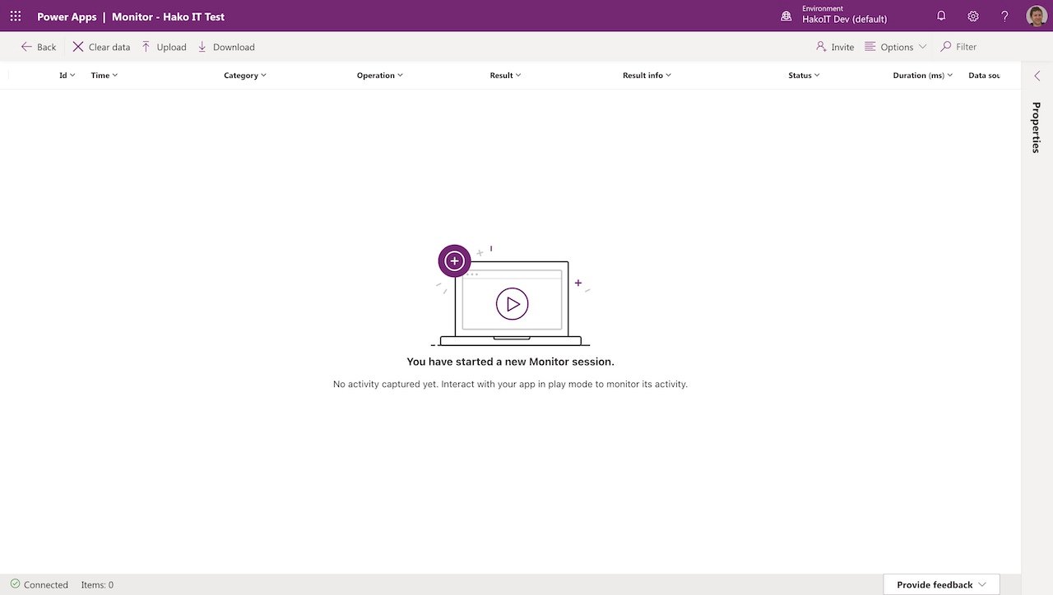
Task: Click the Provide feedback button
Action: [x=941, y=584]
